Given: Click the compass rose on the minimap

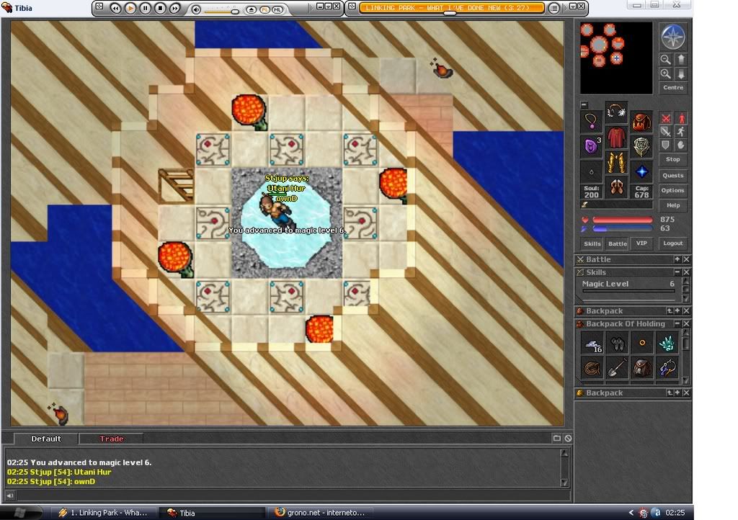Looking at the screenshot, I should click(672, 37).
